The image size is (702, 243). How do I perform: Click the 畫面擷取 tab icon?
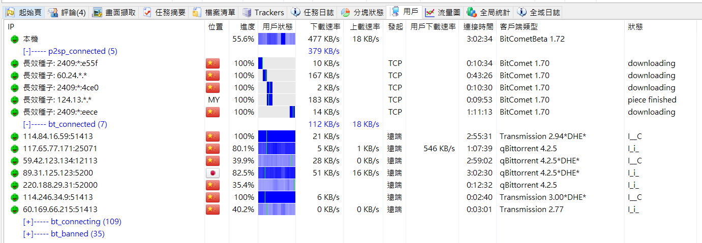pos(98,12)
